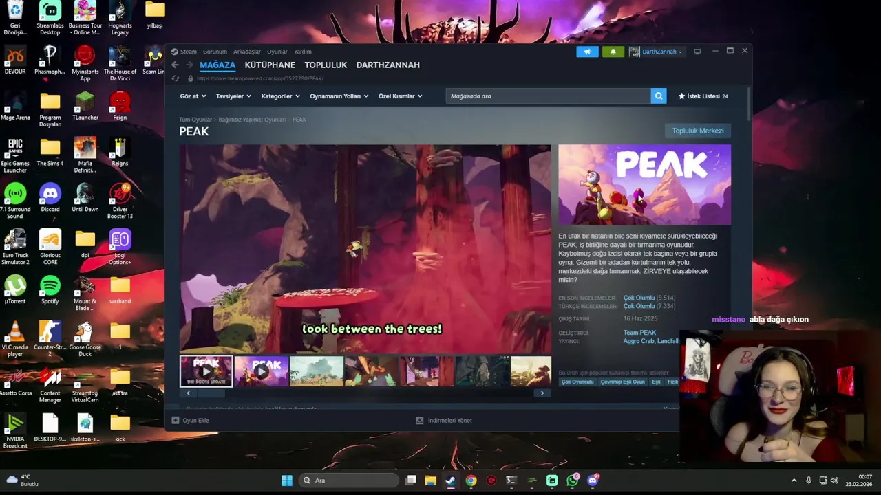Expand the Kategoriler dropdown
This screenshot has height=495, width=881.
(x=280, y=96)
